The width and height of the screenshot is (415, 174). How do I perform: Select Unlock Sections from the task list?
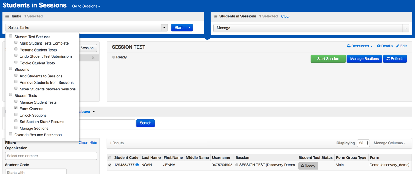[x=16, y=115]
